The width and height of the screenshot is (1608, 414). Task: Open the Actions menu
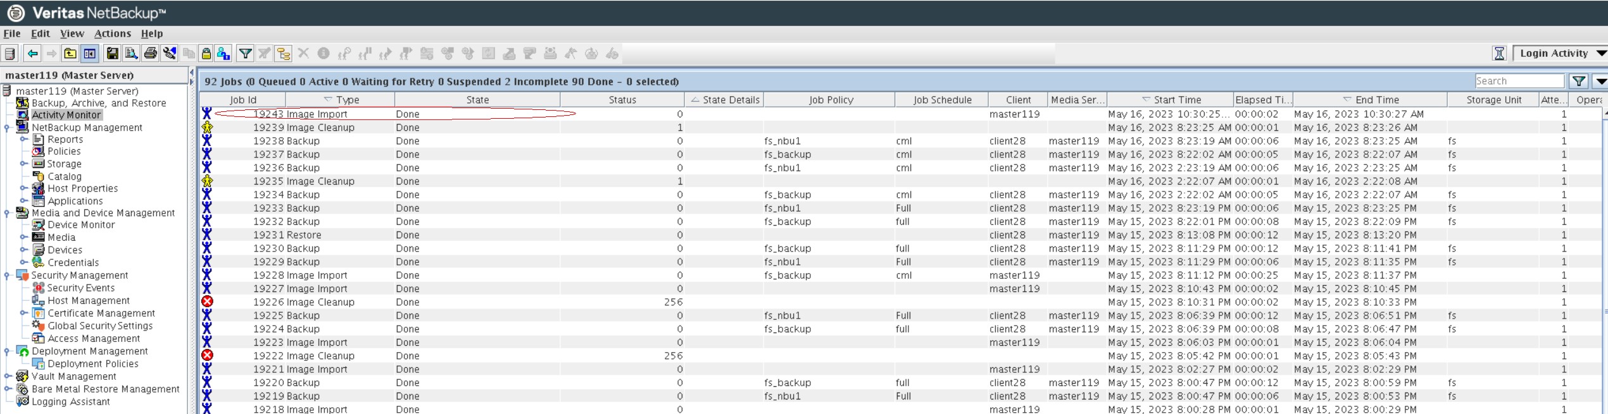(x=112, y=33)
